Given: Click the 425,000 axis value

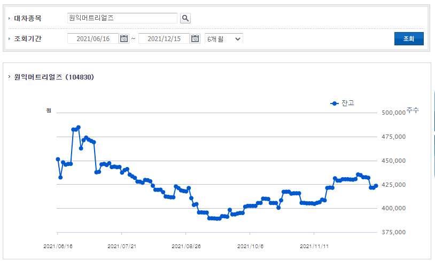Looking at the screenshot, I should point(393,185).
